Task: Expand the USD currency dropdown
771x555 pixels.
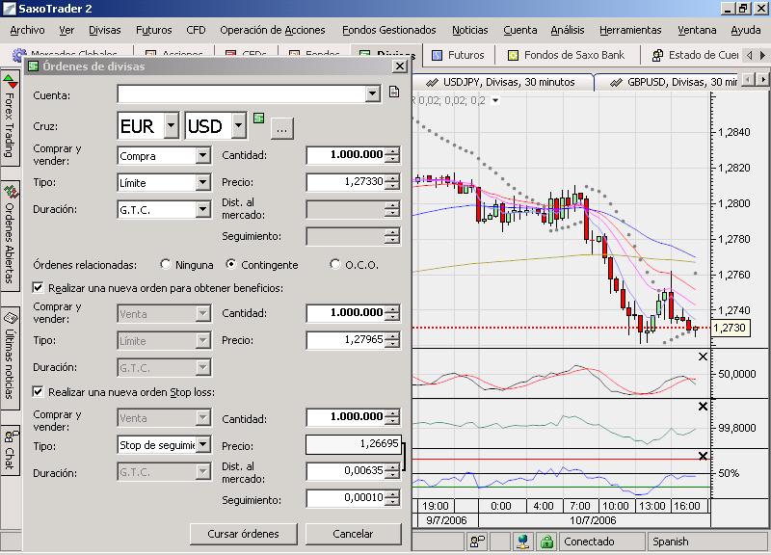Action: tap(238, 125)
